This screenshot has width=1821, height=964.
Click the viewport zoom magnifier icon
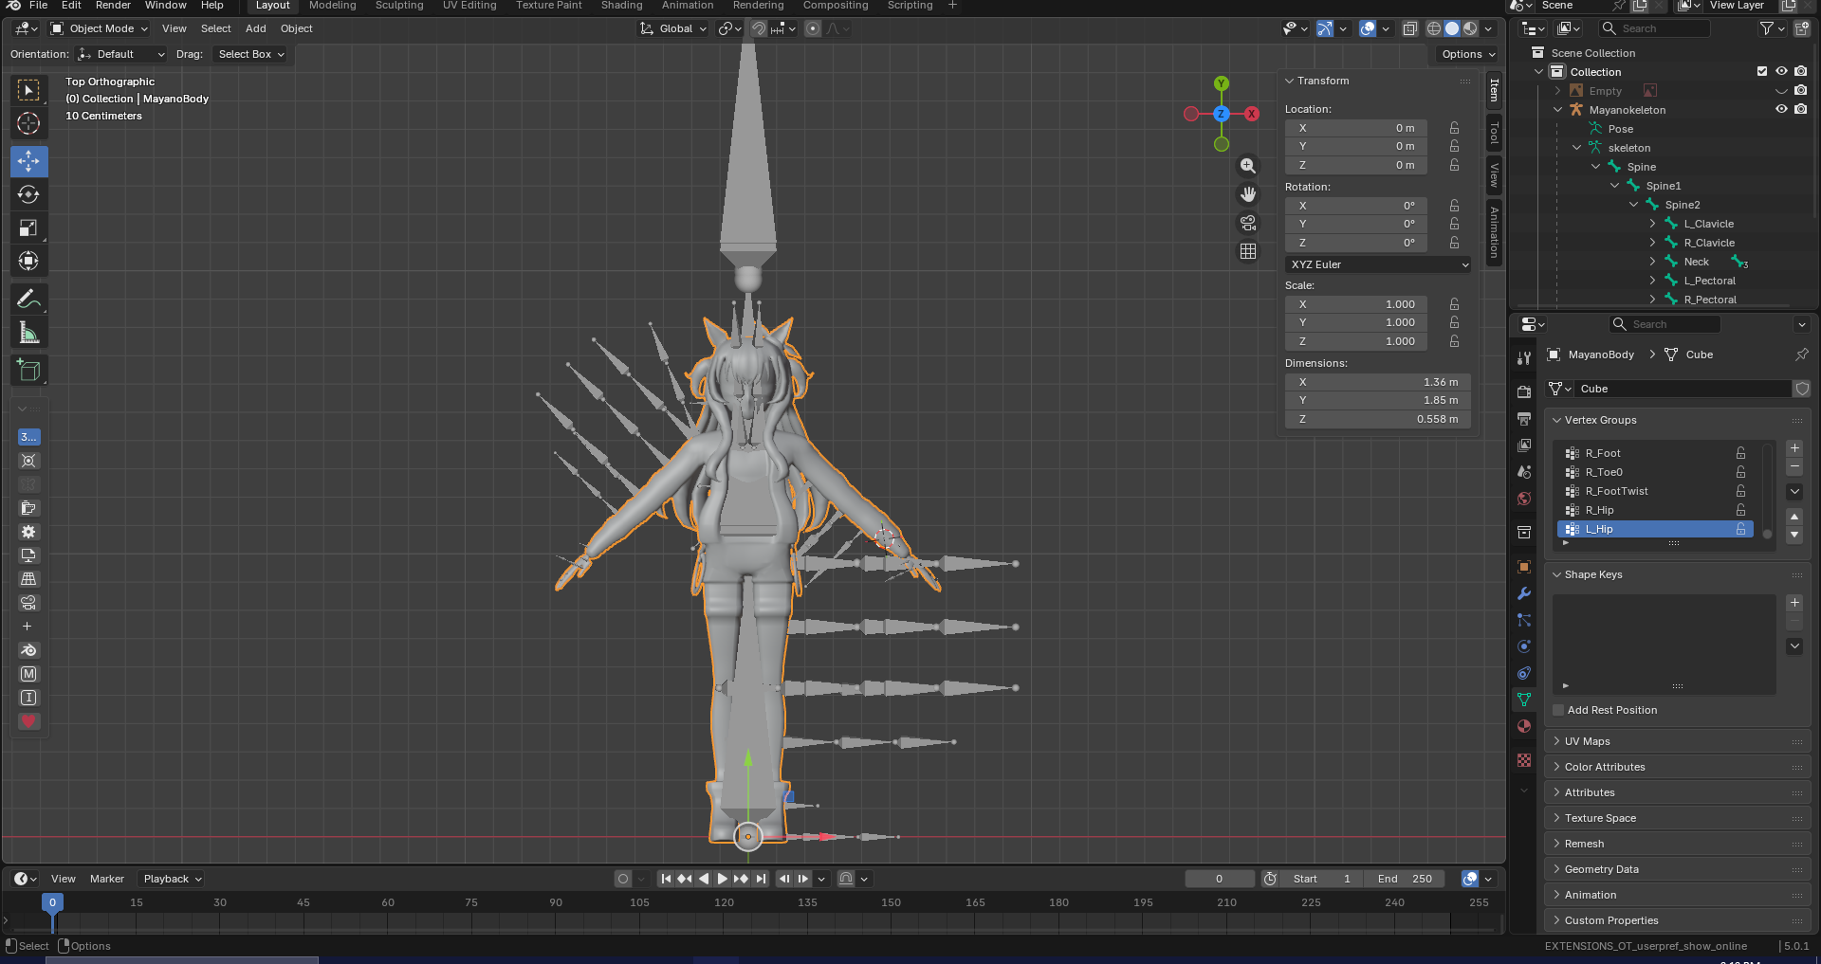[1248, 166]
